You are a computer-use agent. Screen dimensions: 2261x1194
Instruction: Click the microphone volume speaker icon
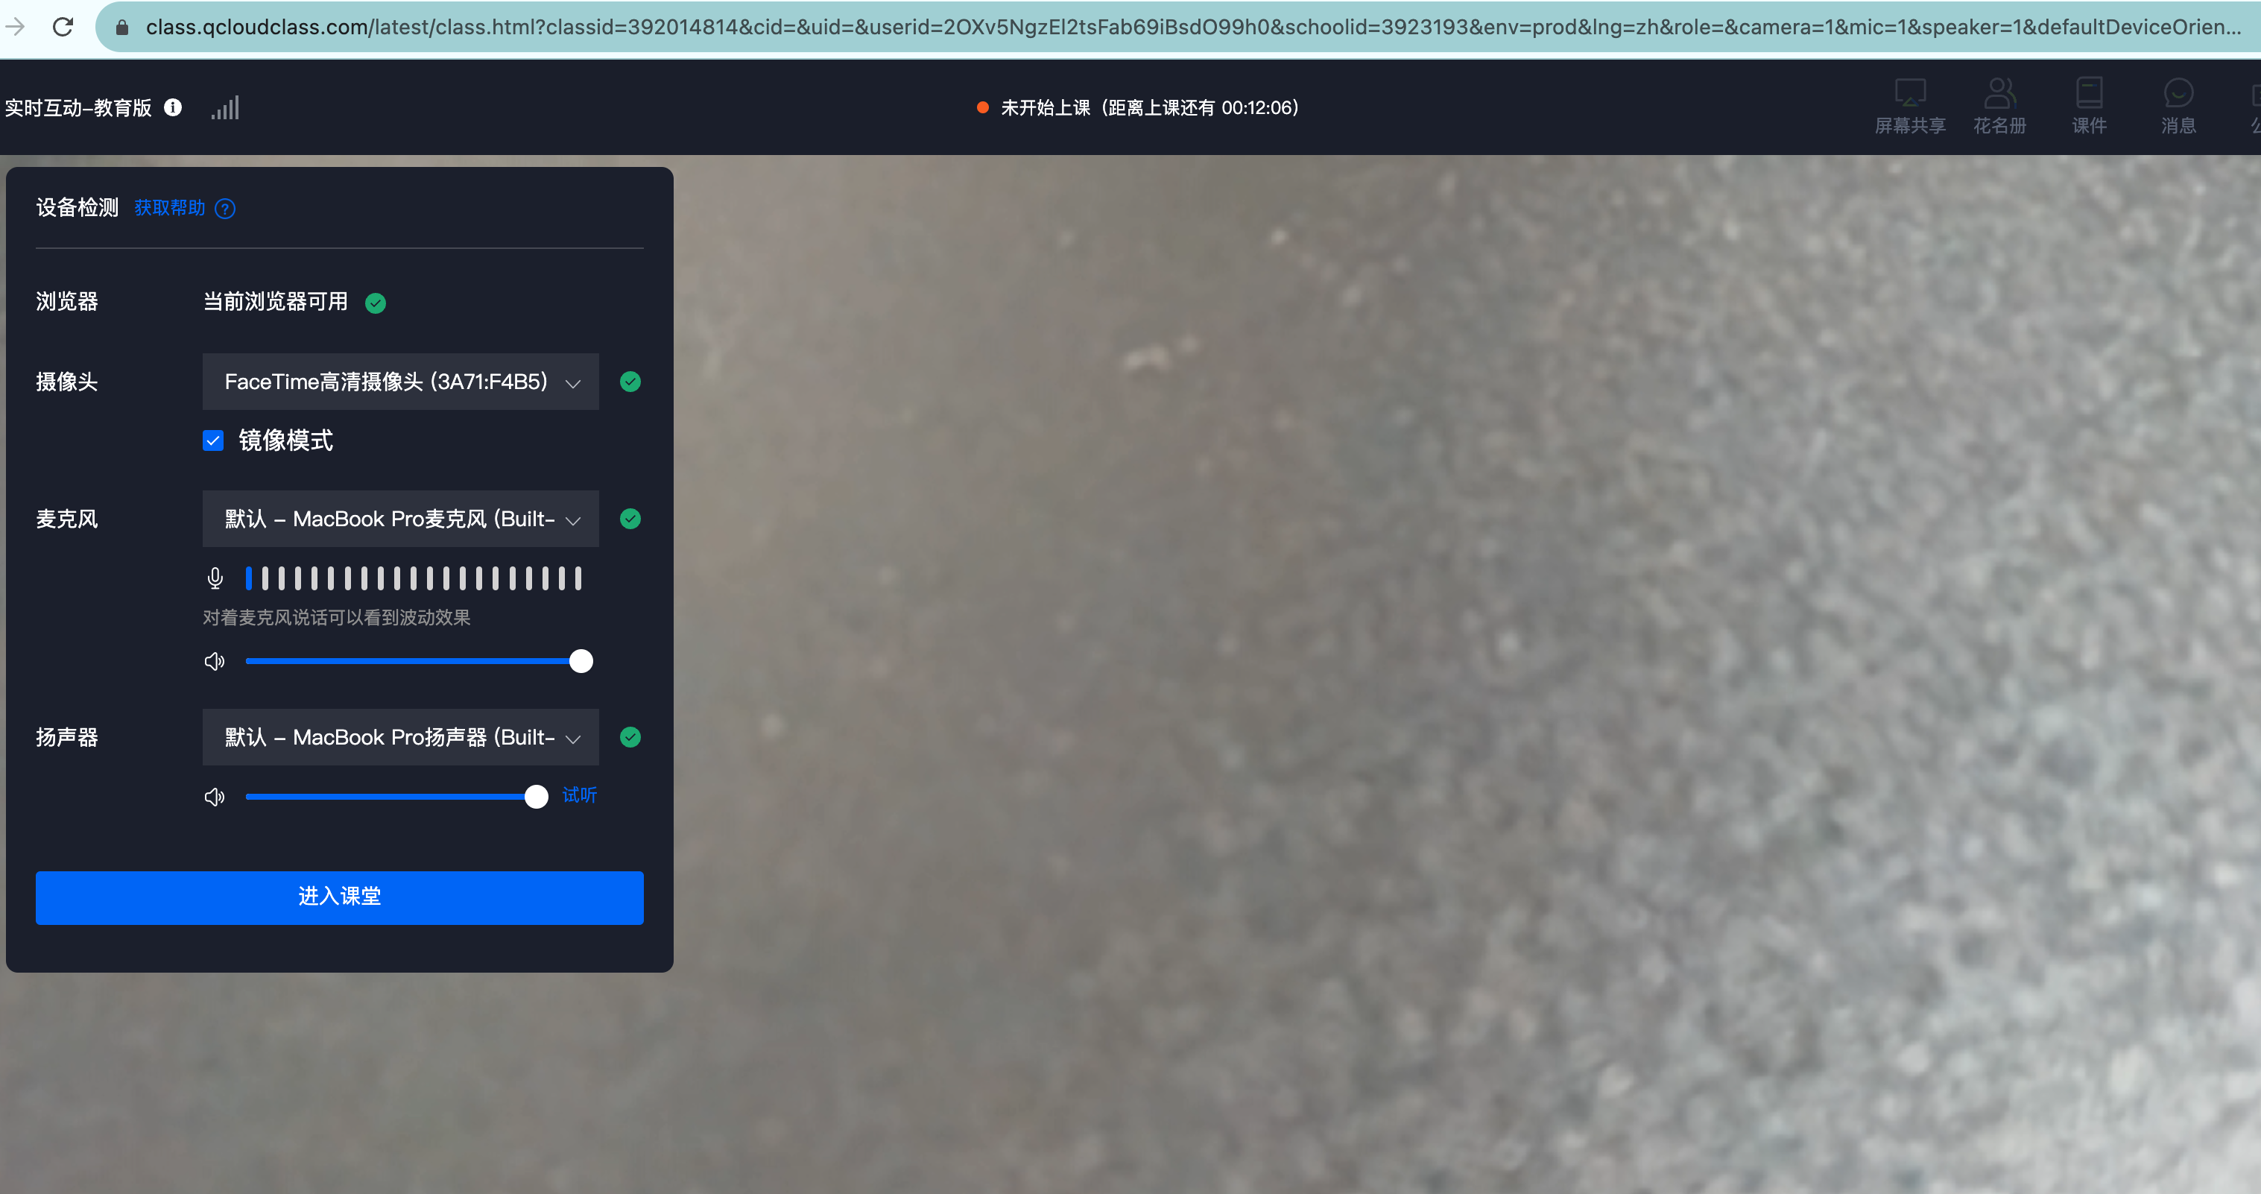tap(214, 661)
